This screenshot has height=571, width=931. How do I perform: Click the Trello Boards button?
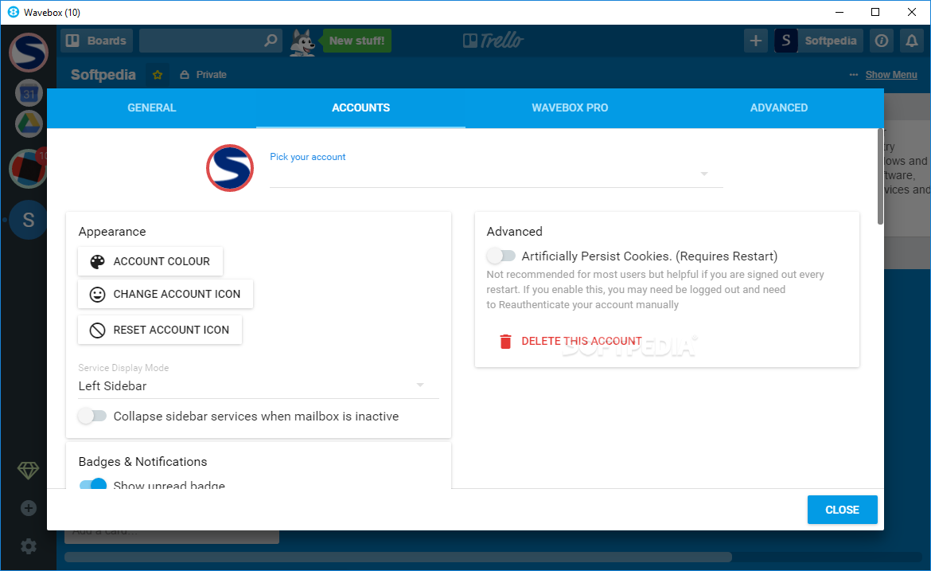(x=97, y=41)
